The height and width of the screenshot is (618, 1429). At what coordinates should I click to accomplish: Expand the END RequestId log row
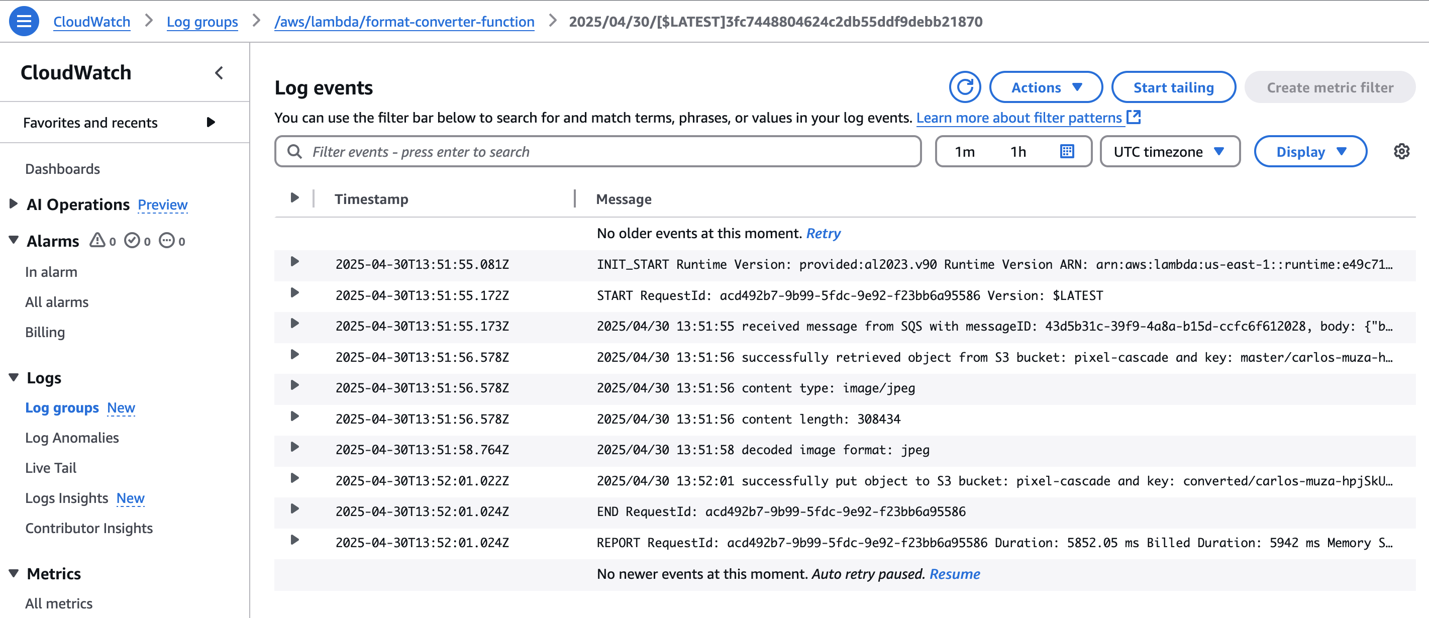tap(294, 508)
